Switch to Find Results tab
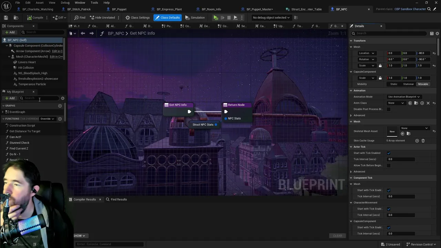This screenshot has height=248, width=441. click(116, 199)
